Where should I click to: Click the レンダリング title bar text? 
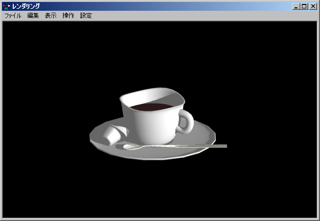point(26,6)
